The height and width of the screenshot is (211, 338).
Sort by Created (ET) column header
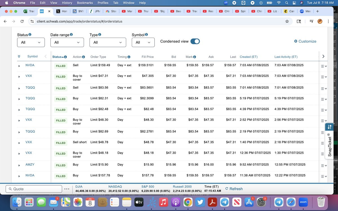click(249, 57)
